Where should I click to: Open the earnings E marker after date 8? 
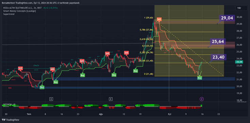click(51, 99)
